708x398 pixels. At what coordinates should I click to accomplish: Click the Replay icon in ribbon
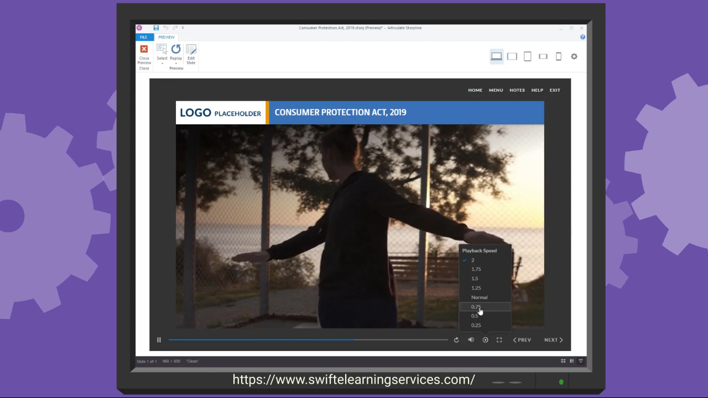click(x=176, y=49)
